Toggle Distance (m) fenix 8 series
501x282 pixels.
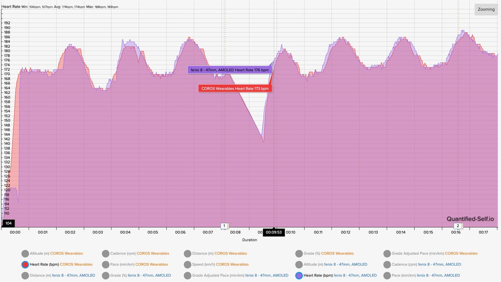[x=58, y=275]
